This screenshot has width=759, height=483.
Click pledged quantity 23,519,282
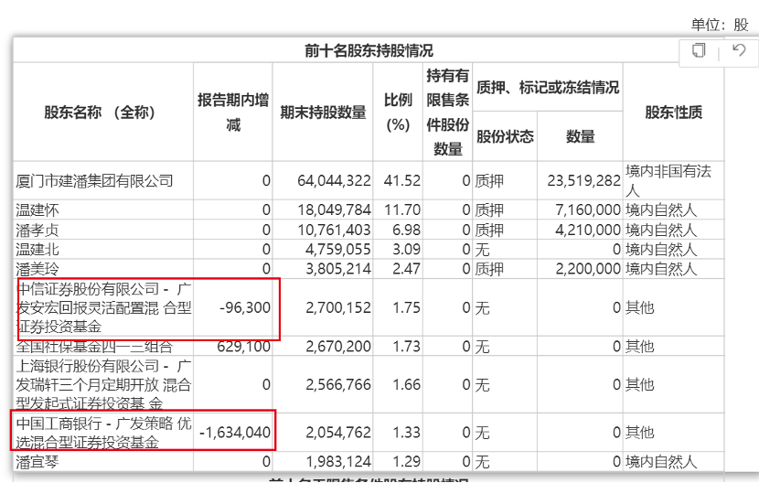[583, 181]
